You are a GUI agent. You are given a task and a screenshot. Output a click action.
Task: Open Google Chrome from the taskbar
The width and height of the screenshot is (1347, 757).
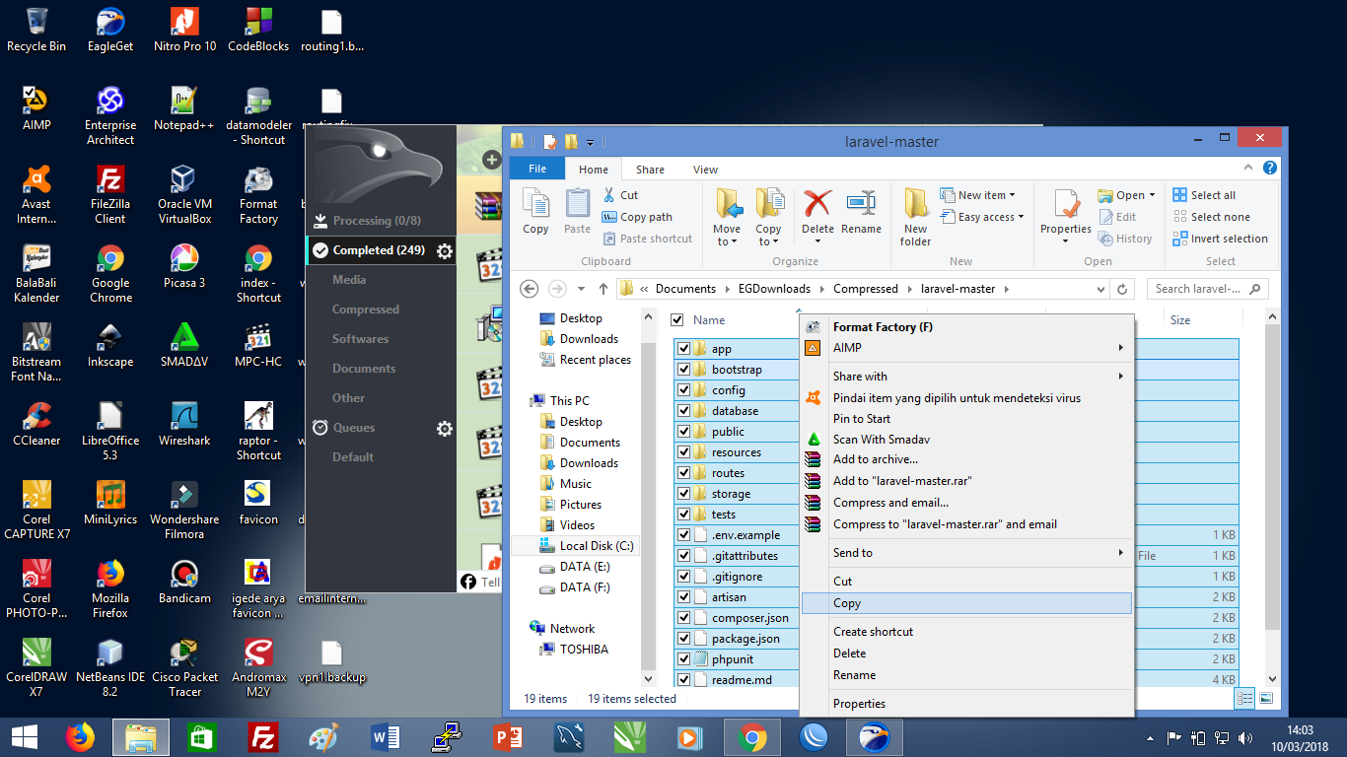click(751, 737)
